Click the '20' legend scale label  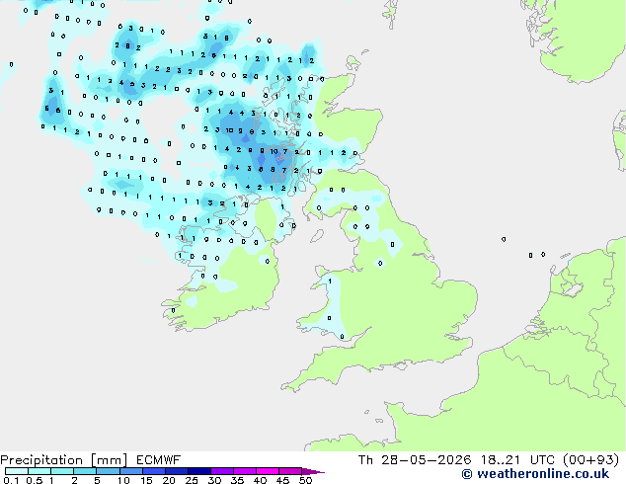pos(169,480)
